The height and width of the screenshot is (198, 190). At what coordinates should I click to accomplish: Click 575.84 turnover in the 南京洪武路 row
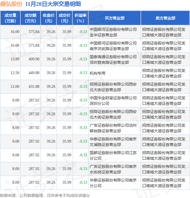34,45
